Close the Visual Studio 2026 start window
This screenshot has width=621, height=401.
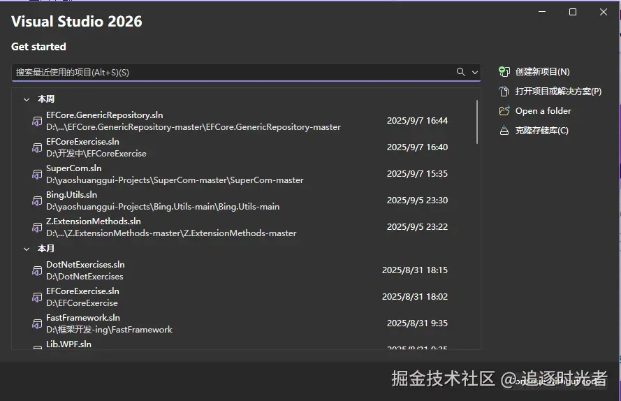point(603,12)
